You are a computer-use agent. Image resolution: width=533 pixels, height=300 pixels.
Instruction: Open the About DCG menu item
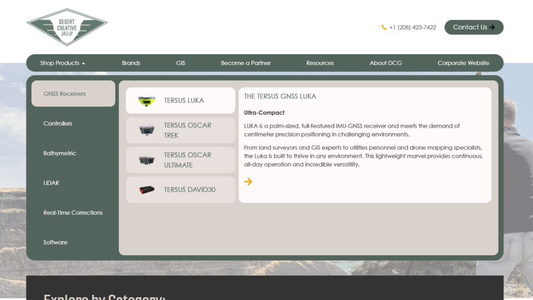tap(386, 63)
